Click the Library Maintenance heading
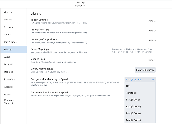Image resolution: width=172 pixels, height=124 pixels. point(42,69)
